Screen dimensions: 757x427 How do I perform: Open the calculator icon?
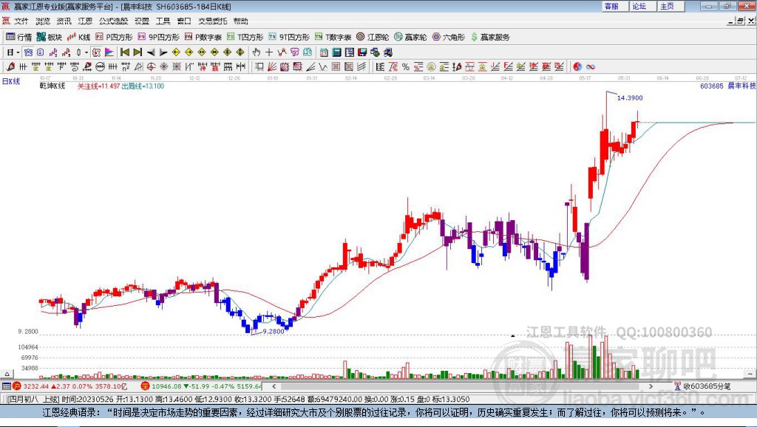coord(336,52)
